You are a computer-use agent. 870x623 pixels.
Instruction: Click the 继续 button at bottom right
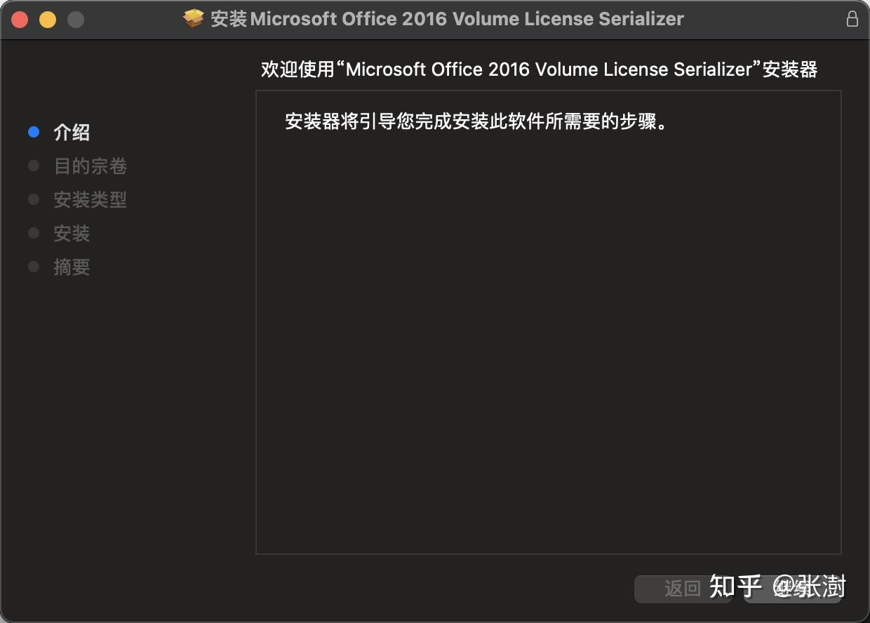coord(793,589)
